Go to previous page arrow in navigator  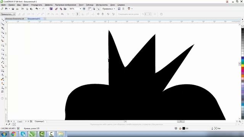tap(14, 121)
